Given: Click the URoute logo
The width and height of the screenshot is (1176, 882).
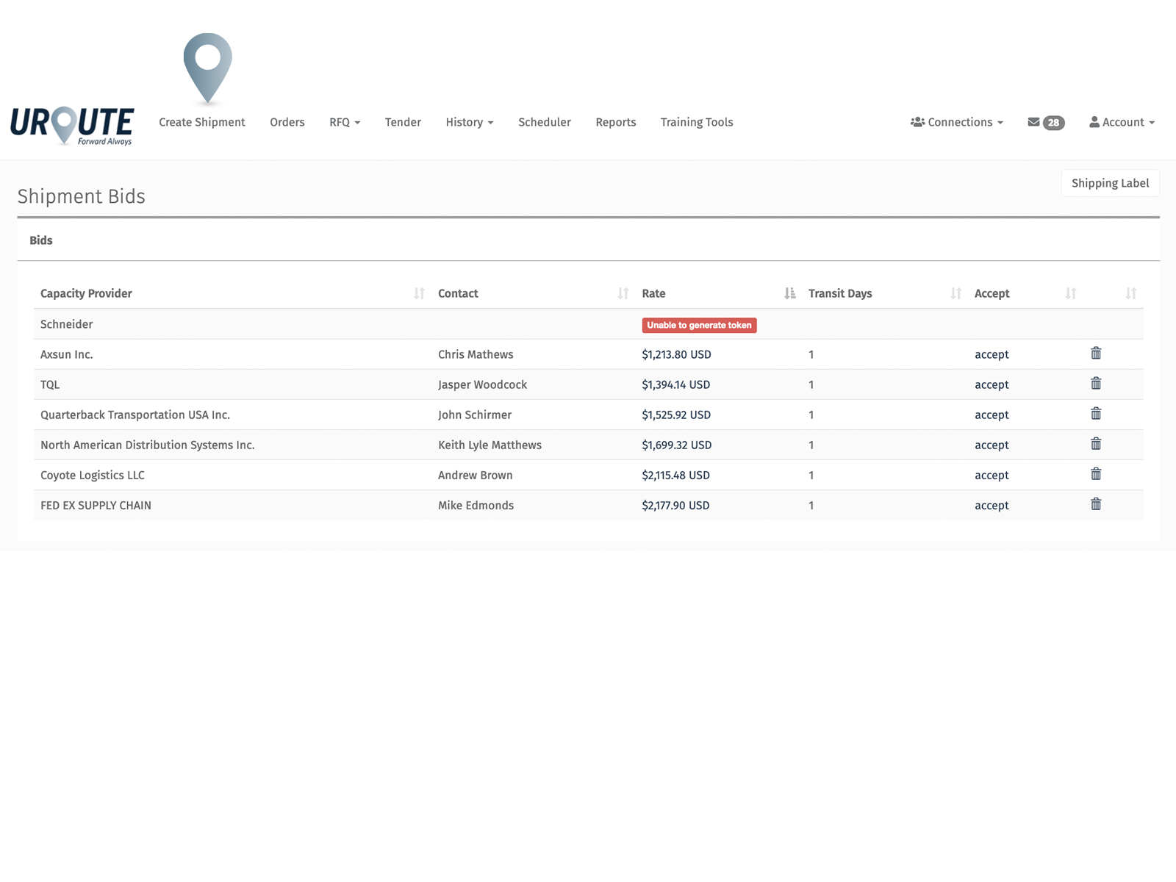Looking at the screenshot, I should 72,126.
